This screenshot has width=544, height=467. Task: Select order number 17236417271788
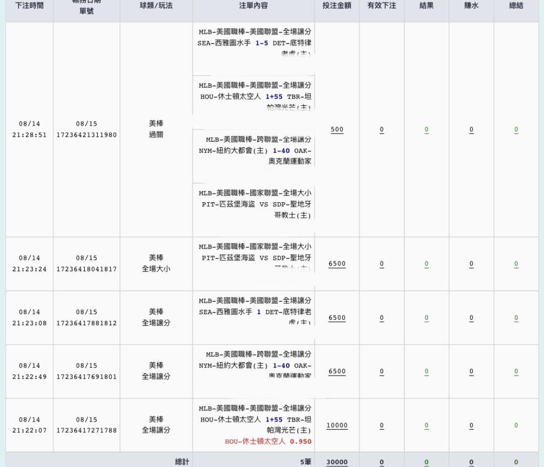pos(87,431)
